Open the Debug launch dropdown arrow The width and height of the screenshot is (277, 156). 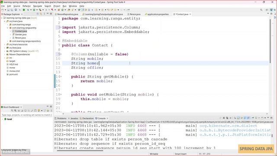tap(31, 10)
